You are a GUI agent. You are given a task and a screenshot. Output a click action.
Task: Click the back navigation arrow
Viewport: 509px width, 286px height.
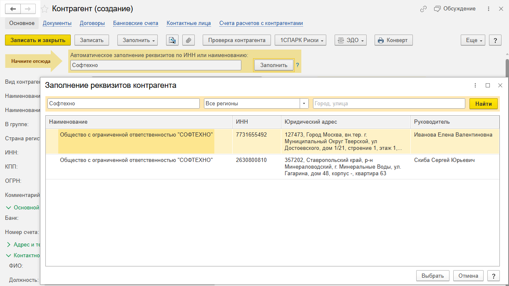13,9
